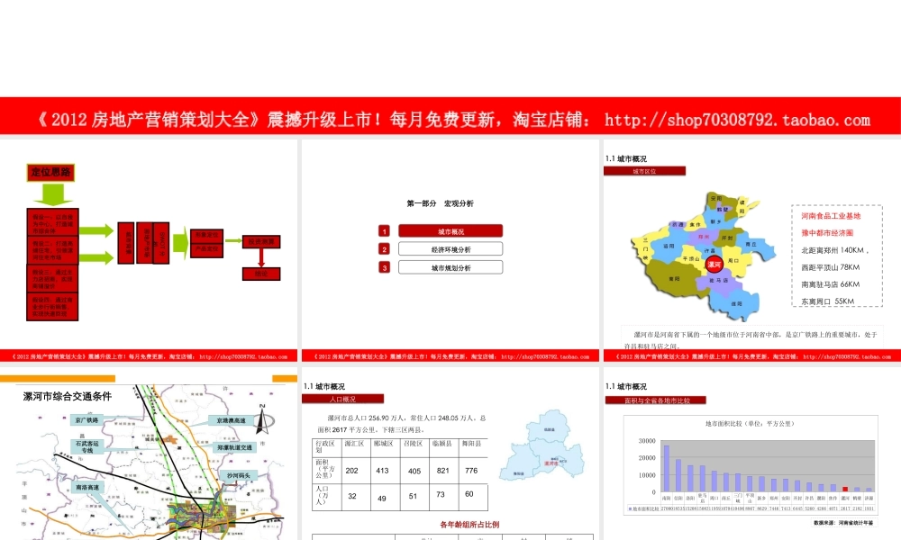This screenshot has width=901, height=540.
Task: Click the 漯河市综合交通条件 slide title
Action: point(68,396)
